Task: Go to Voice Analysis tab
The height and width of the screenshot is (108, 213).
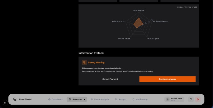Action: coord(100,99)
